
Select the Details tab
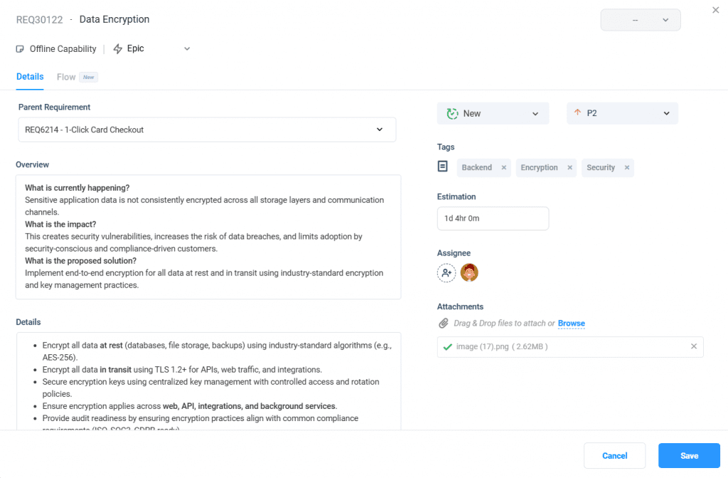tap(30, 77)
